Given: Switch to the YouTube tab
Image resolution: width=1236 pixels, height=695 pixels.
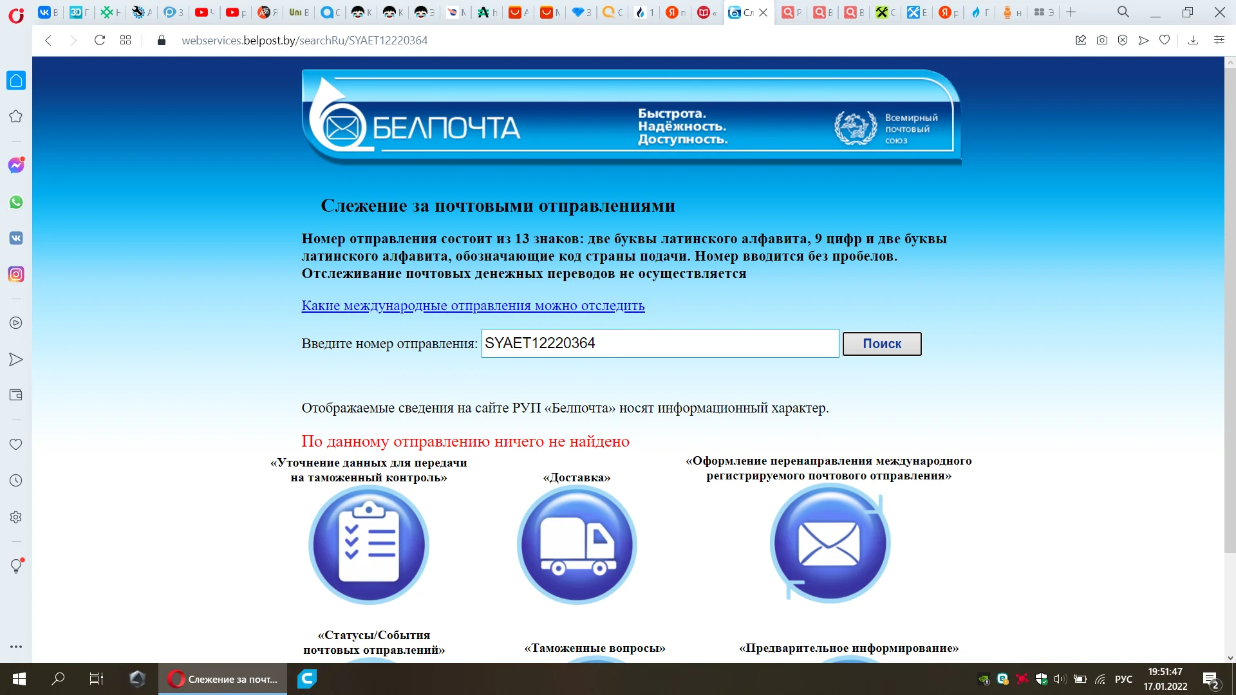Looking at the screenshot, I should coord(205,12).
